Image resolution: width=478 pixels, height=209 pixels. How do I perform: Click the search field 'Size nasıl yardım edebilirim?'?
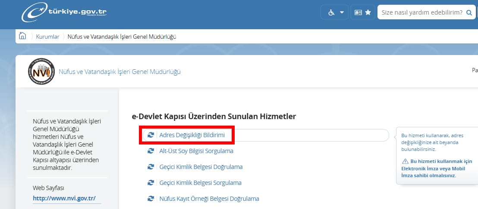point(422,12)
